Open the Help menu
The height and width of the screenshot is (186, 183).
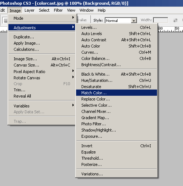pos(101,10)
